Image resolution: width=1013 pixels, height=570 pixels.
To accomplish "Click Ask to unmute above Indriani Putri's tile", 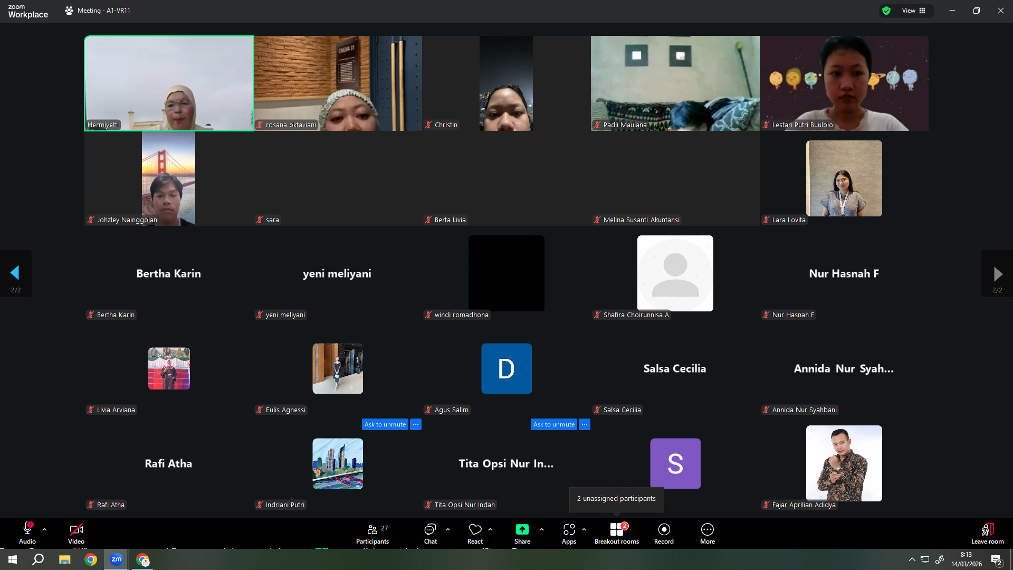I will [385, 424].
